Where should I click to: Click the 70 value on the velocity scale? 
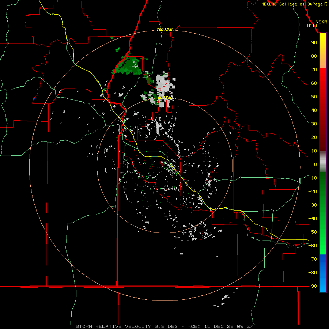click(314, 70)
